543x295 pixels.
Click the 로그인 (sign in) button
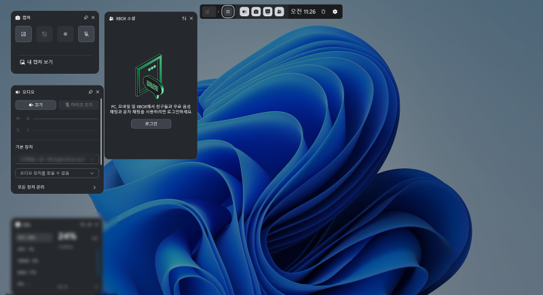[x=151, y=124]
